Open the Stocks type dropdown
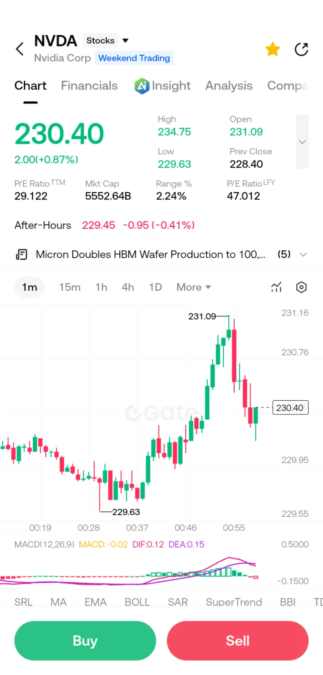The height and width of the screenshot is (675, 323). (x=108, y=40)
